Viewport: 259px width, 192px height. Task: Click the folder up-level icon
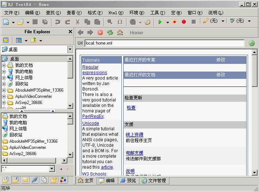coord(33,40)
